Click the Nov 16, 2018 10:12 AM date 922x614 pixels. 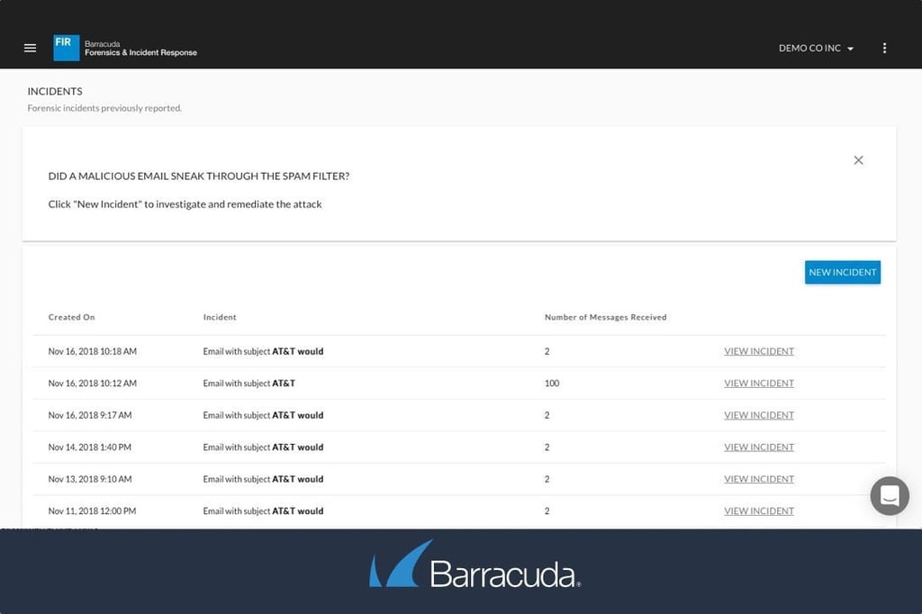pyautogui.click(x=93, y=383)
